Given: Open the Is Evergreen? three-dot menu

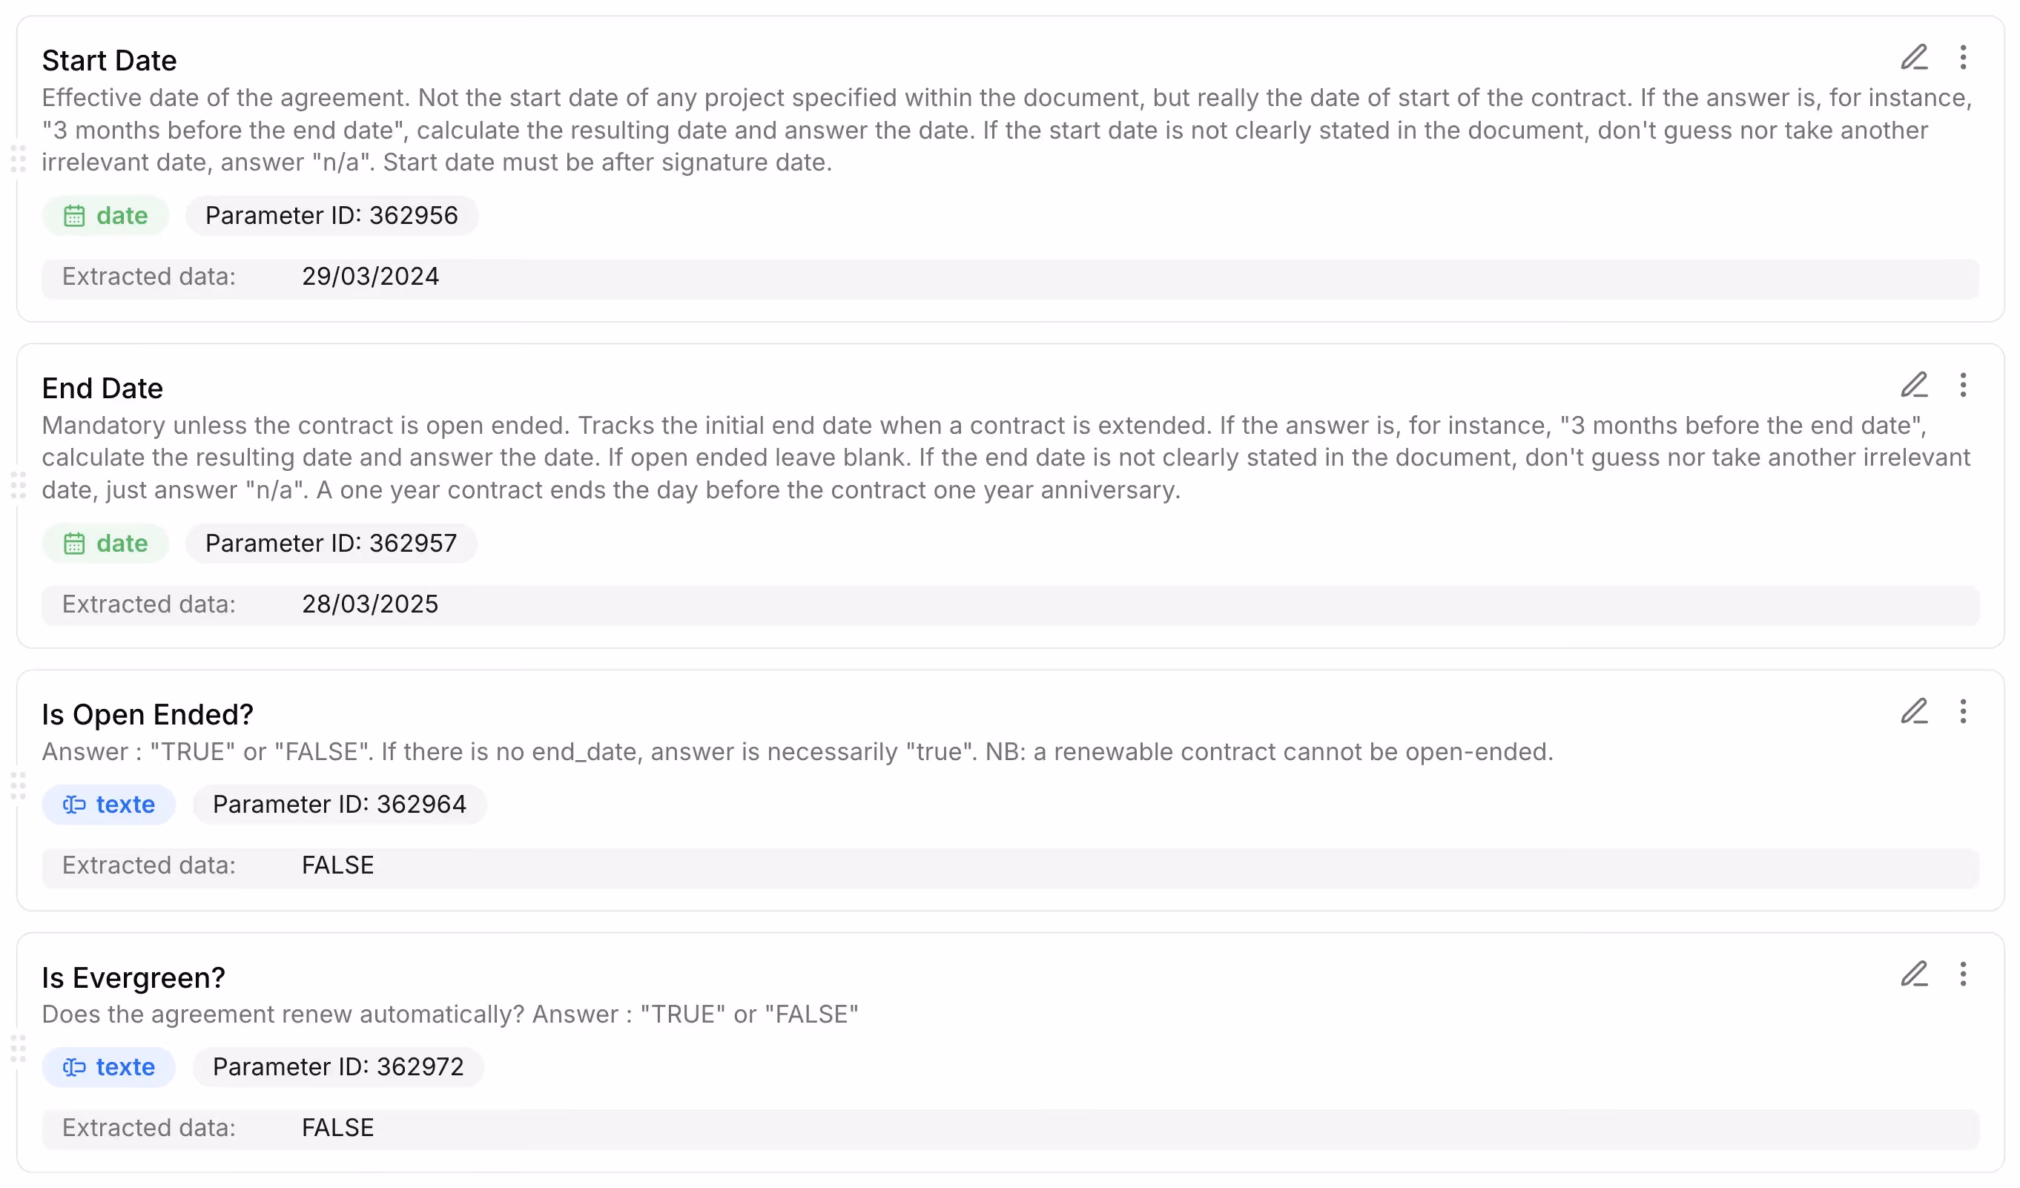Looking at the screenshot, I should 1963,974.
